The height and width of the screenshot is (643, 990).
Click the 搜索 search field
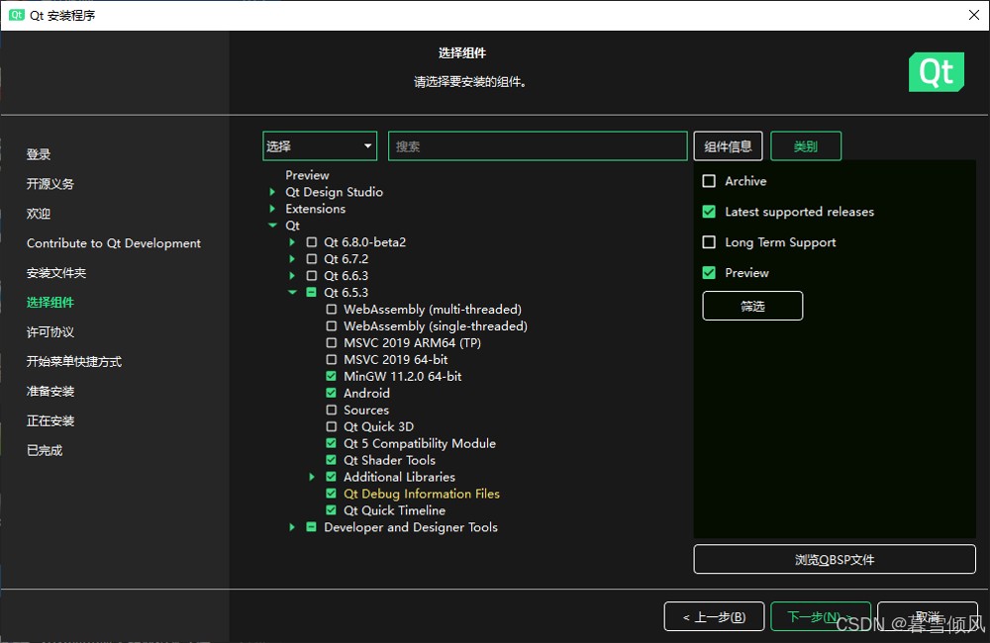[x=538, y=146]
